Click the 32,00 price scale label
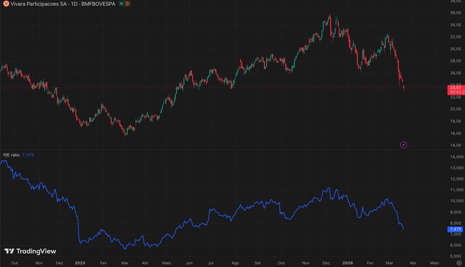465x267 pixels. coord(455,37)
